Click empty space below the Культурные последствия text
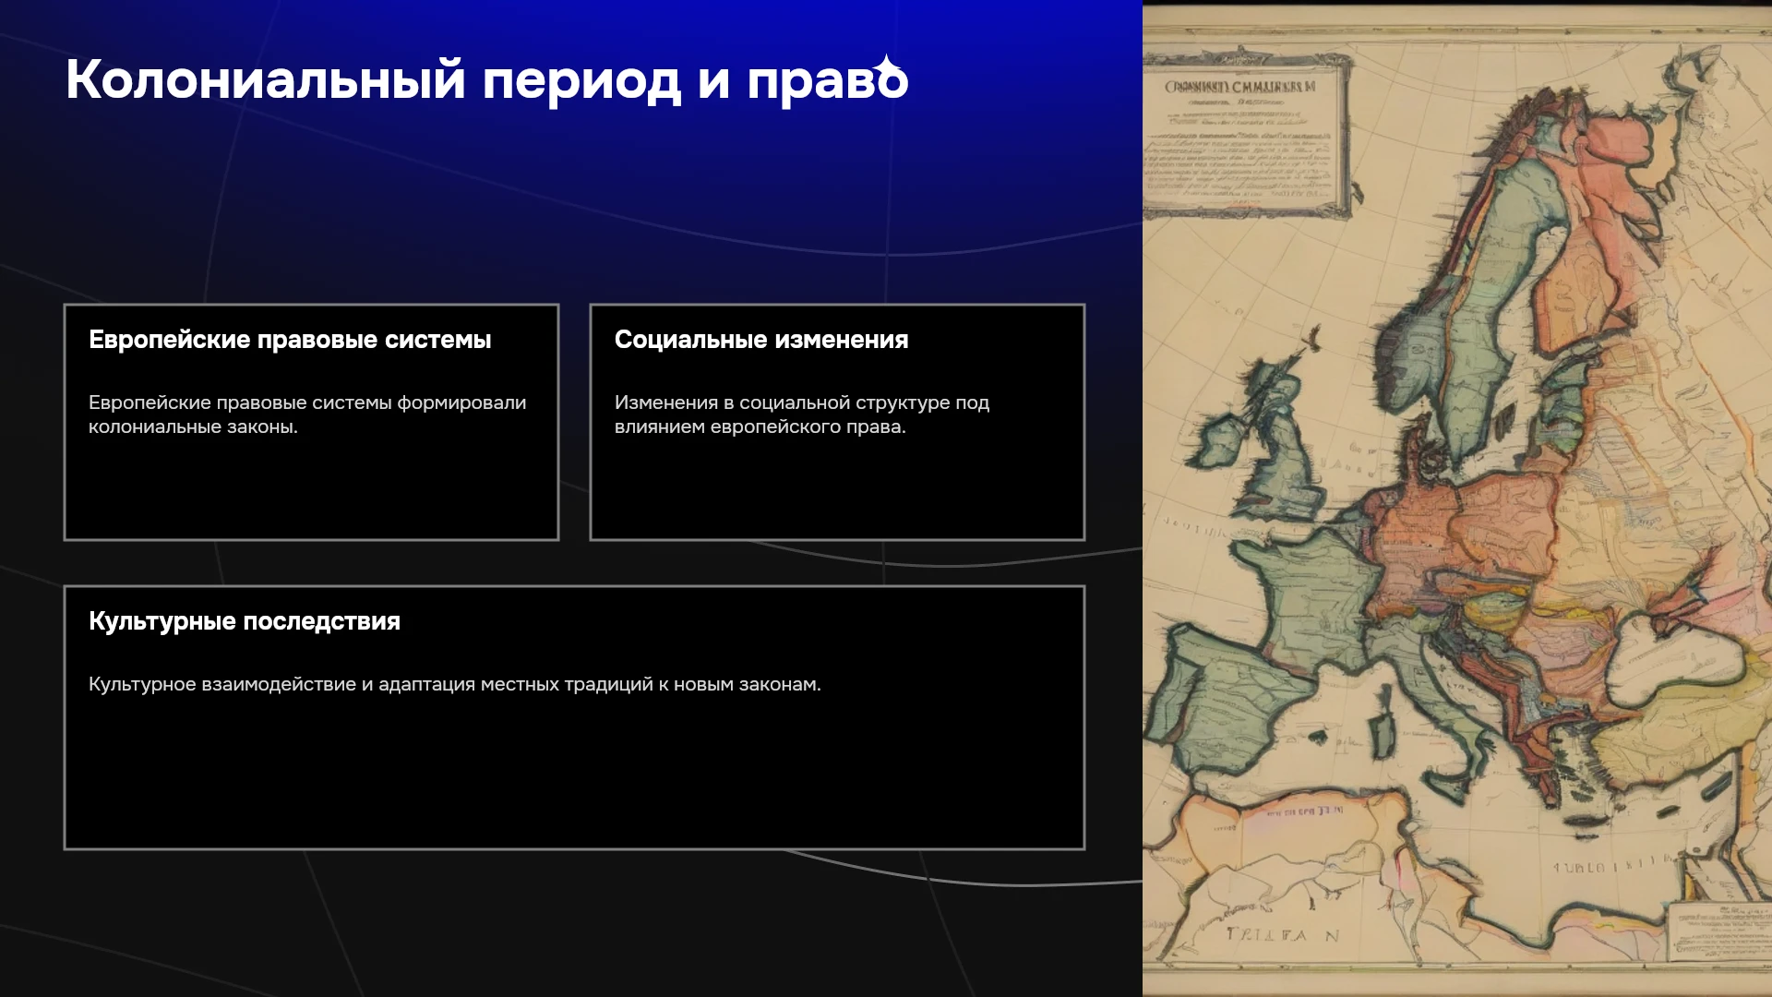 pyautogui.click(x=574, y=775)
